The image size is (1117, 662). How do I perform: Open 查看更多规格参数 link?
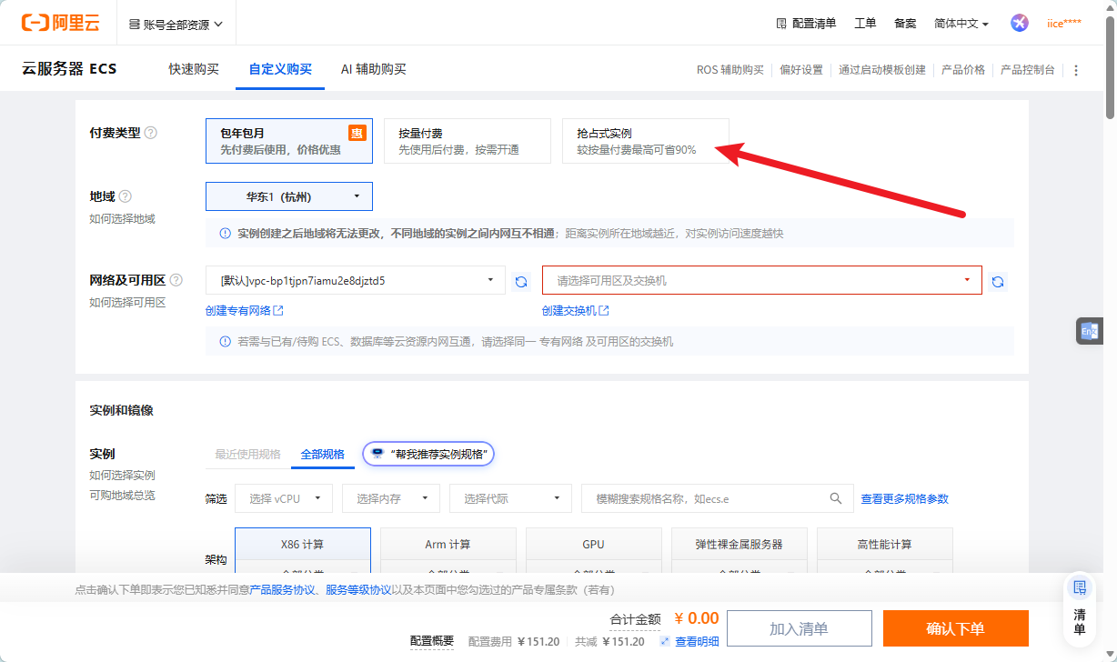click(x=905, y=498)
